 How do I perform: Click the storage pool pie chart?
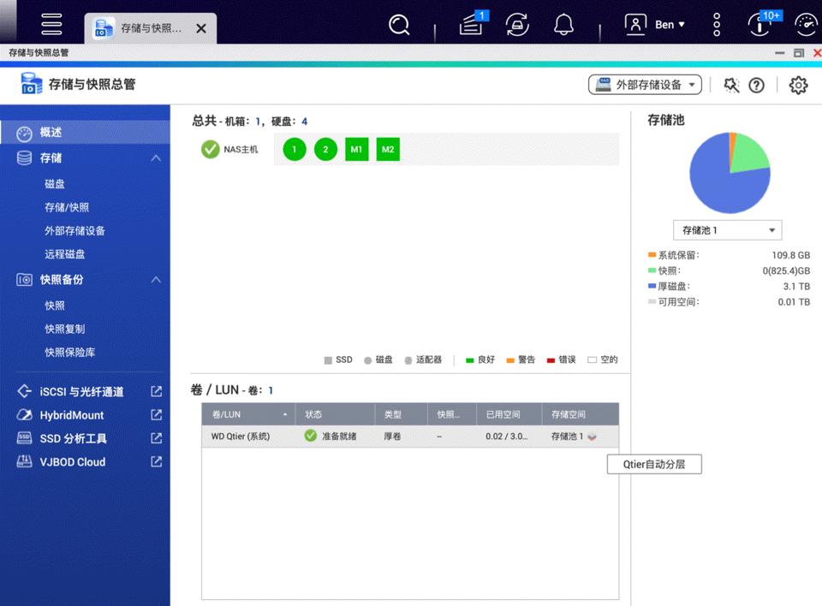coord(730,172)
